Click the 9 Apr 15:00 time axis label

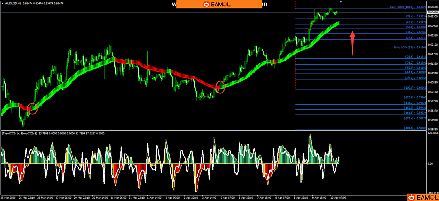coord(320,198)
